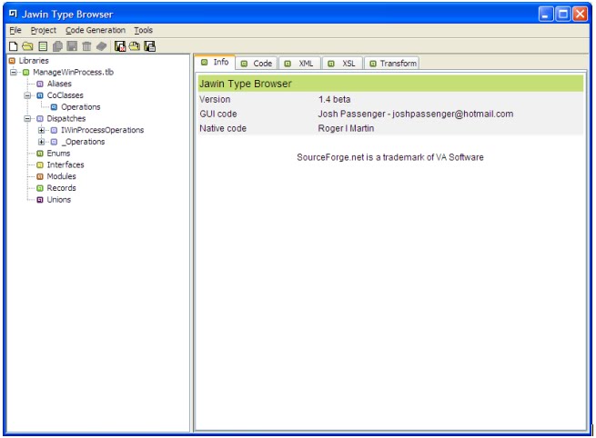This screenshot has width=596, height=438.
Task: Click the save icon with red X
Action: point(120,46)
